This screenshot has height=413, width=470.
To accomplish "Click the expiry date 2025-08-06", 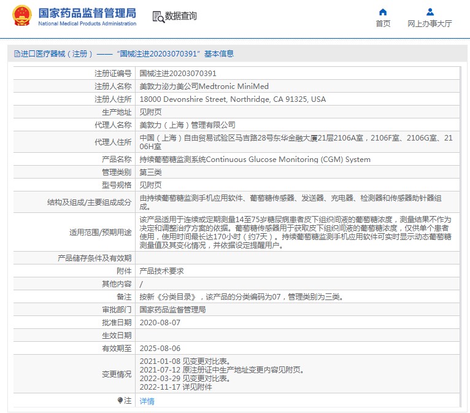I will (x=160, y=348).
